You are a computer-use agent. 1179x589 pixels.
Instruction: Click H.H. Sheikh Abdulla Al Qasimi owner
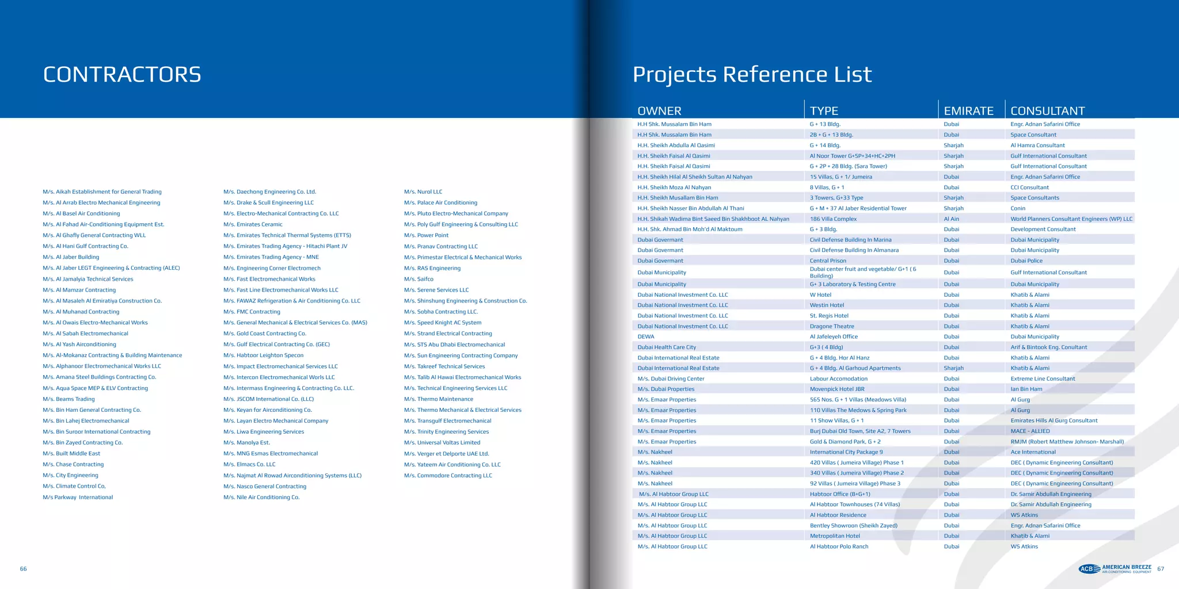click(x=676, y=146)
